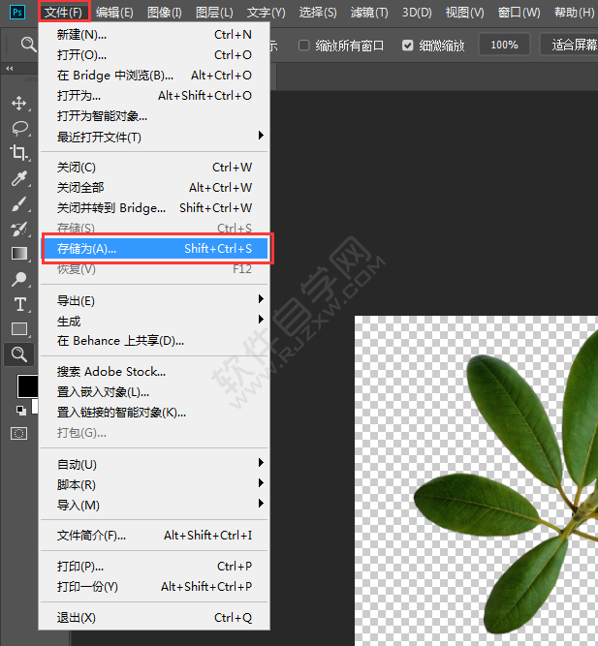Expand 最近打开文件(T) submenu
The width and height of the screenshot is (598, 646).
(154, 137)
